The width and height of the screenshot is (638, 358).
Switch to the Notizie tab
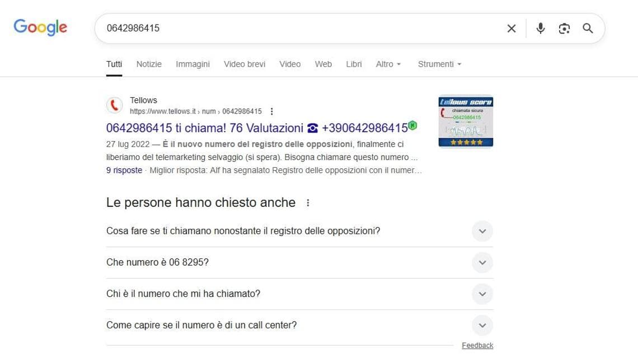pyautogui.click(x=148, y=64)
